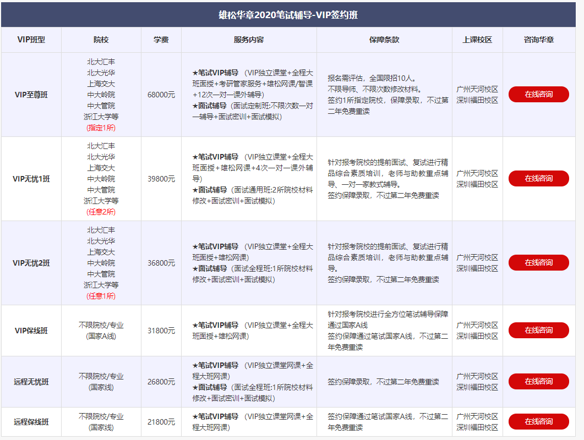The image size is (584, 440).
Task: Click 在线咨询 button for VIP至尊班
Action: 538,94
